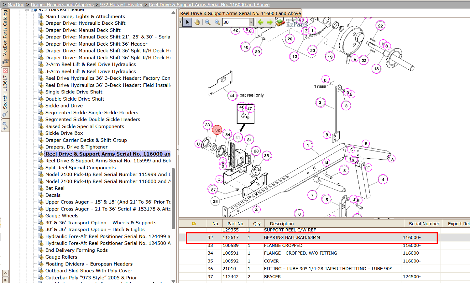Sort by Serial Number column header
This screenshot has width=470, height=283.
point(424,224)
